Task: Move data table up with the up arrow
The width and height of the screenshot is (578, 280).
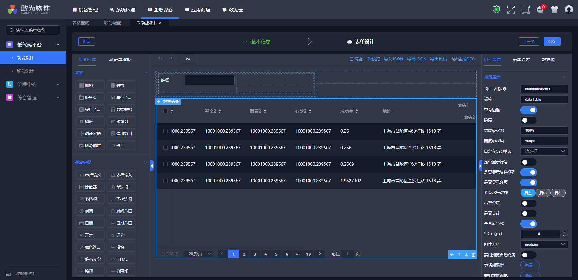Action: coord(459,254)
